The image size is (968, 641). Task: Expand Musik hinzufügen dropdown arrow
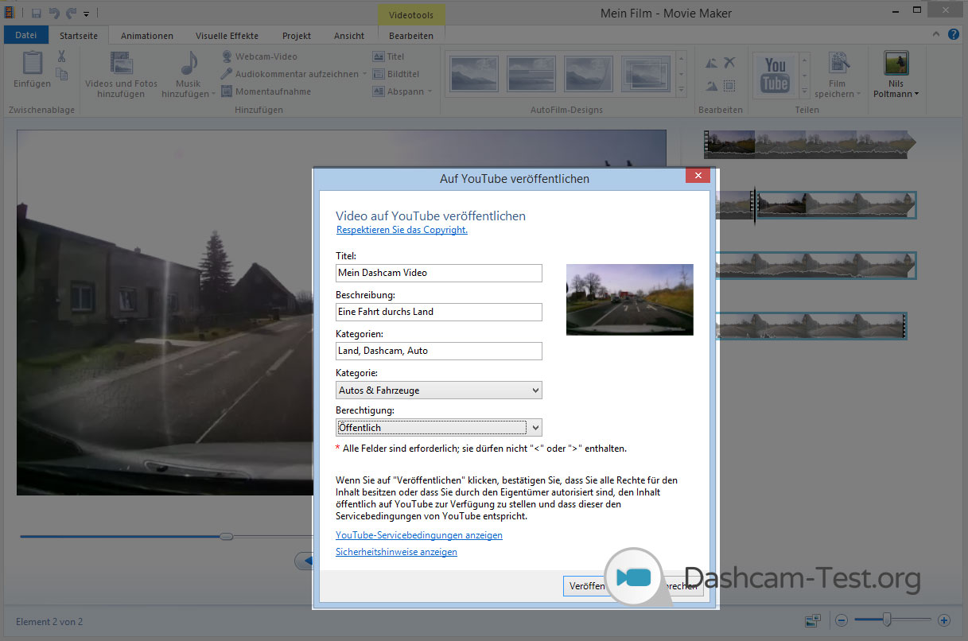214,95
